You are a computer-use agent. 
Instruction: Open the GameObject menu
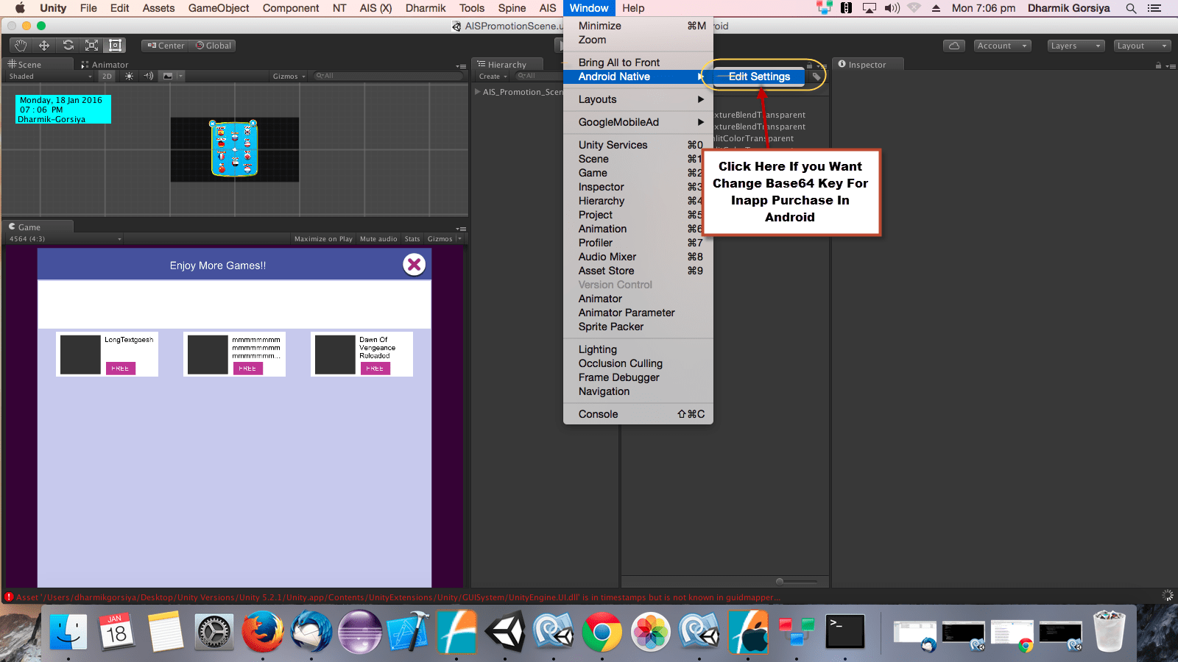(219, 8)
